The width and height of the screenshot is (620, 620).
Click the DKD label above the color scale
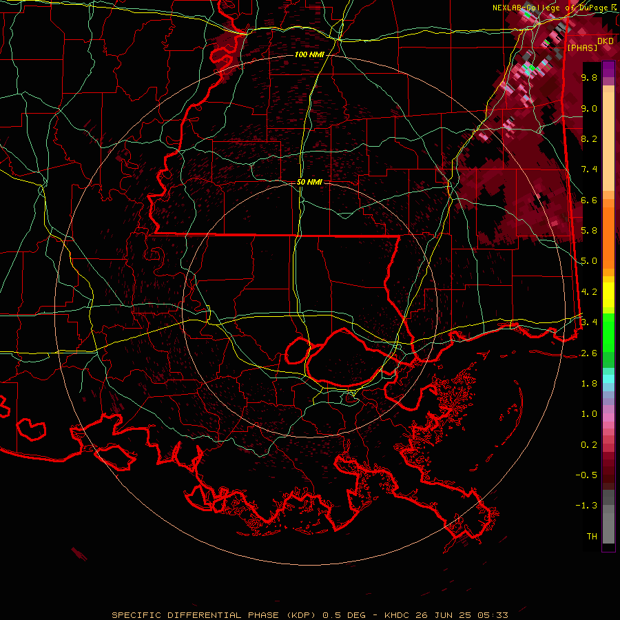pos(605,41)
